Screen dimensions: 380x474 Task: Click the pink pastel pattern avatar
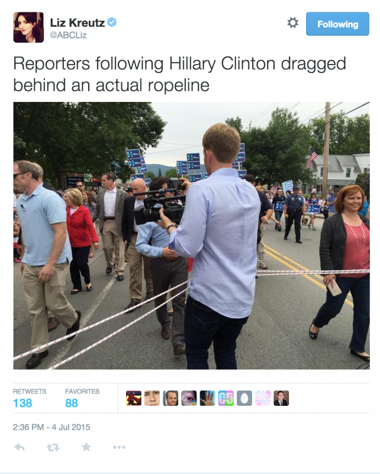point(263,398)
